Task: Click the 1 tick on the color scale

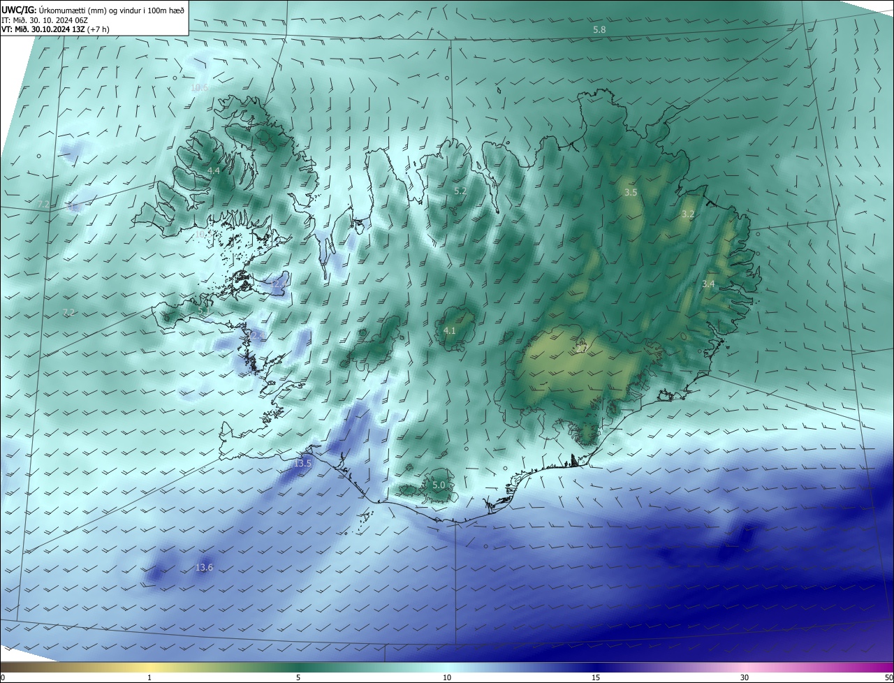Action: (149, 677)
